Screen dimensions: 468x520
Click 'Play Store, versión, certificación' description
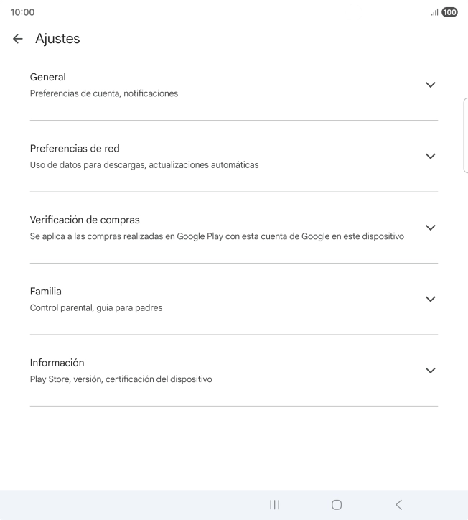coord(121,379)
